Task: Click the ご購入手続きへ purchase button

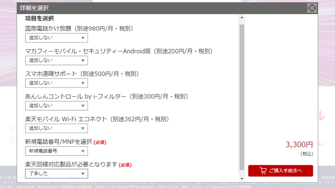Action: point(280,171)
